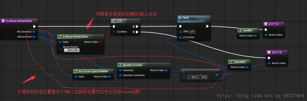Click the X 50.0 value field
307x101 pixels.
tap(193, 77)
